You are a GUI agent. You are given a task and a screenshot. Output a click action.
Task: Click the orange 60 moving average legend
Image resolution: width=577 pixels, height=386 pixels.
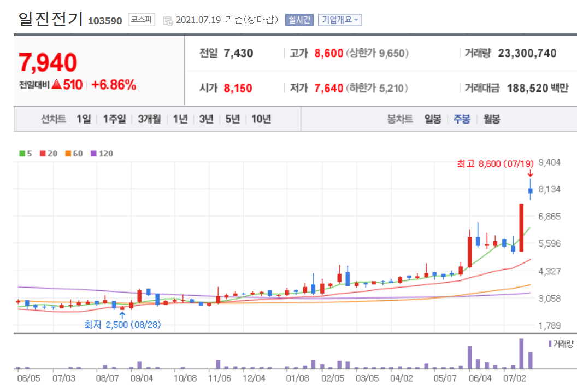[x=74, y=154]
